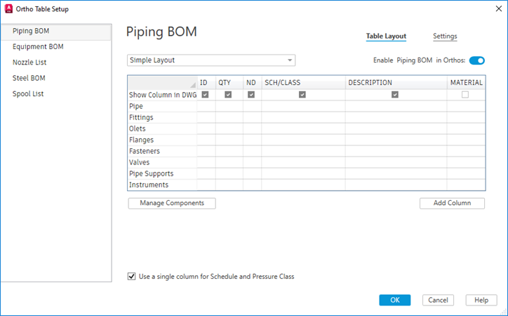Close the Ortho Table Setup dialog

(494, 8)
